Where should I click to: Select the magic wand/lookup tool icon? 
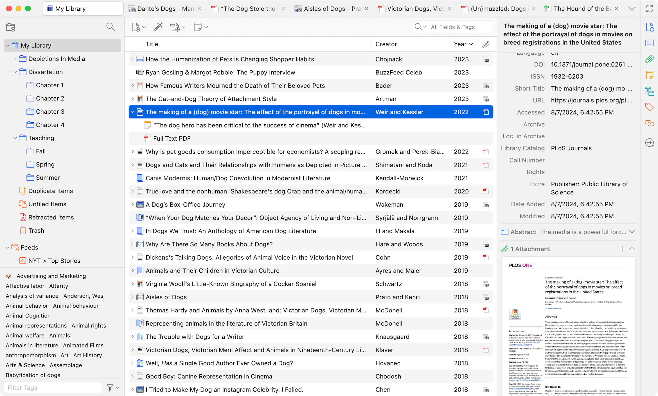tap(158, 27)
